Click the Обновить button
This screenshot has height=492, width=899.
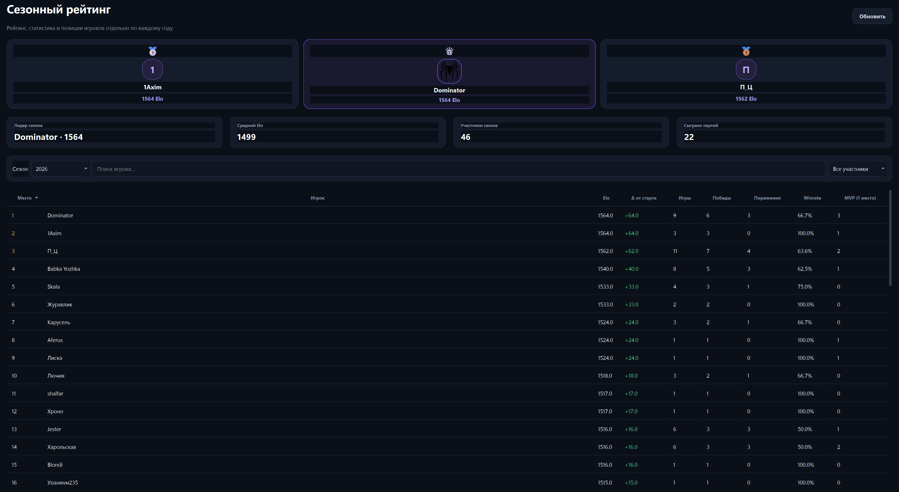872,16
